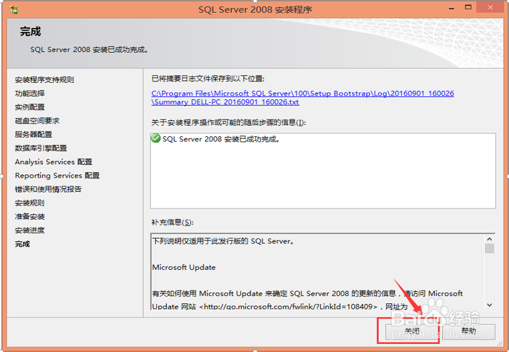Viewport: 509px width, 352px height.
Task: Select Analysis Services 配置 step
Action: (53, 162)
